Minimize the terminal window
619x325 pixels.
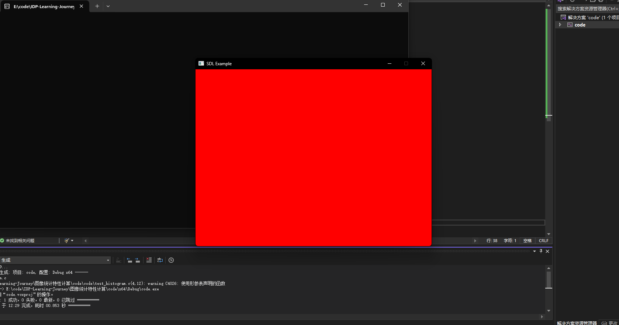pyautogui.click(x=366, y=5)
